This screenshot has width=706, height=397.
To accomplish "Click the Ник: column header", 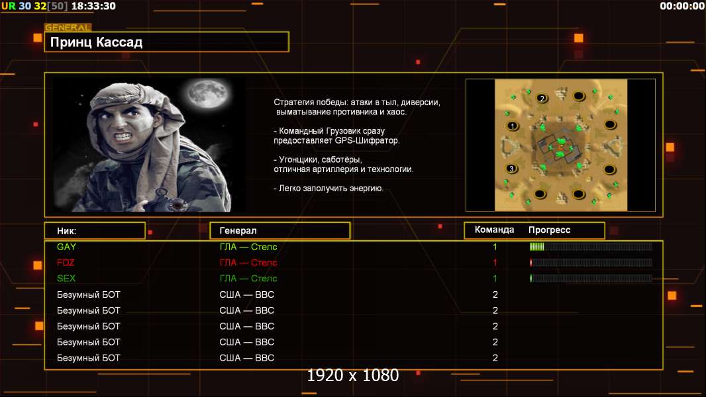I will (x=95, y=230).
